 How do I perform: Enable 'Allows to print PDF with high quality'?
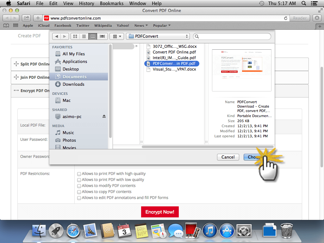click(79, 174)
